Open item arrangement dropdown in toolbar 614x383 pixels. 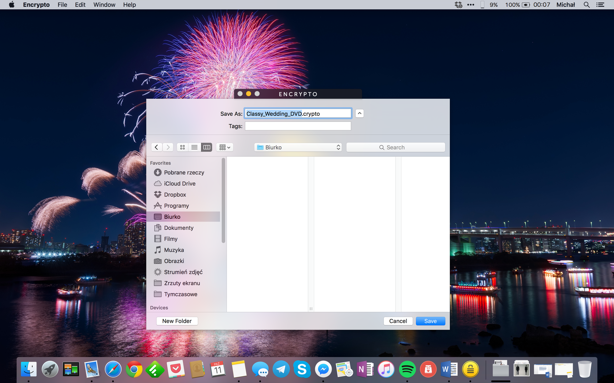[x=225, y=147]
